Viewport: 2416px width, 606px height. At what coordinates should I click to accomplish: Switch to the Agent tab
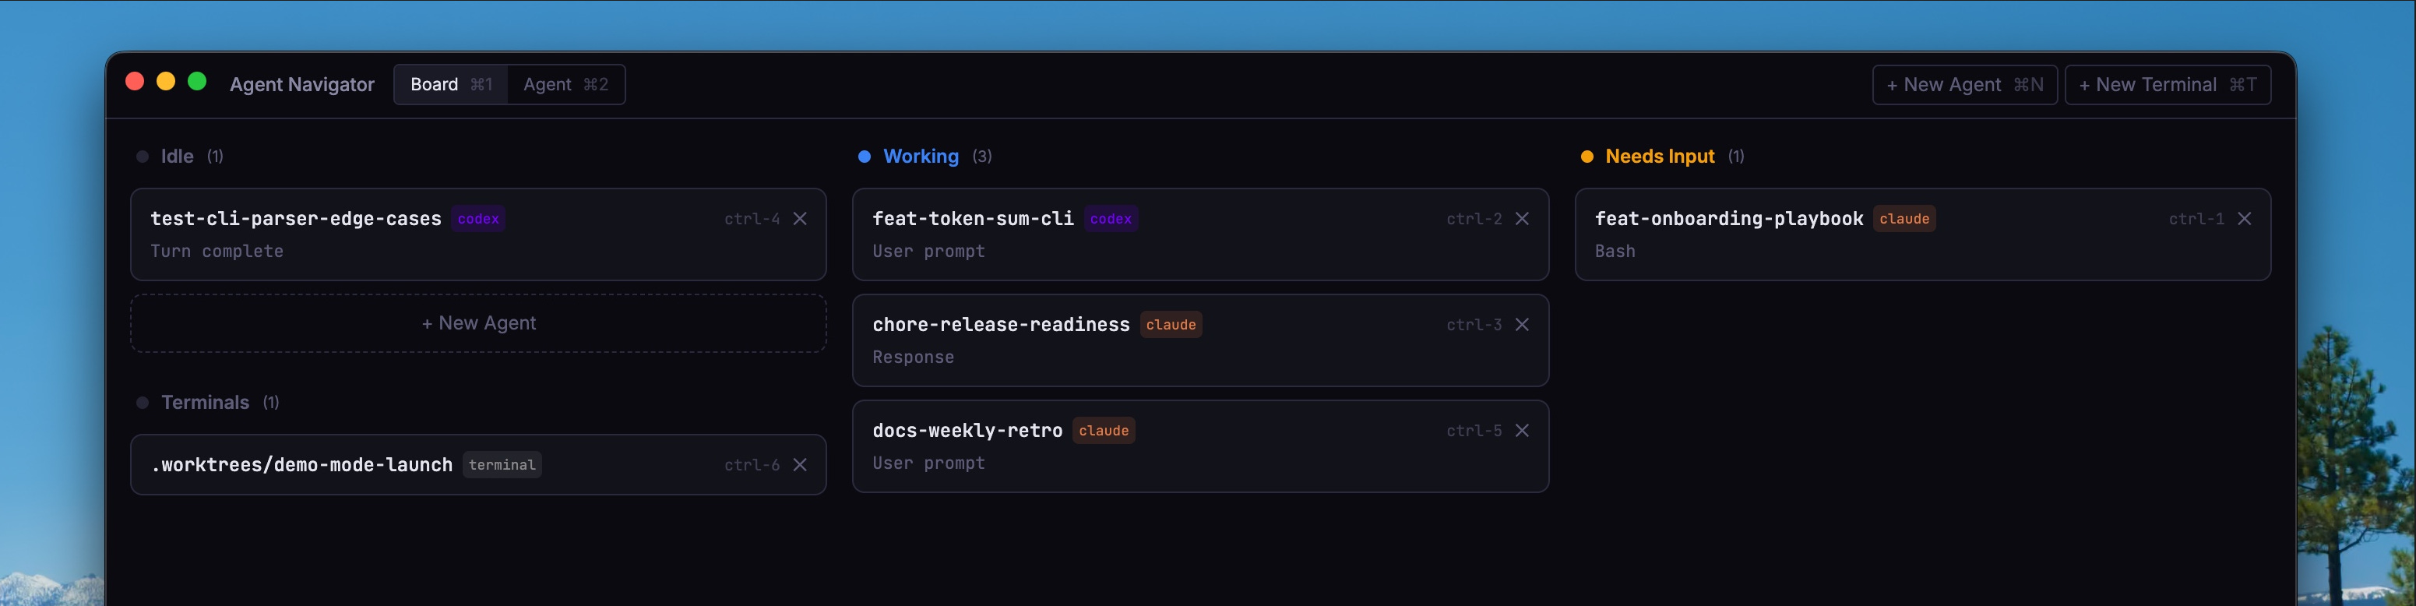pos(565,84)
